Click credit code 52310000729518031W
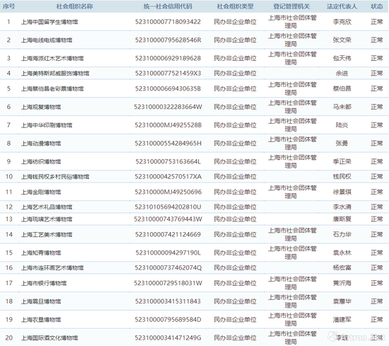This screenshot has width=389, height=346. point(168,283)
